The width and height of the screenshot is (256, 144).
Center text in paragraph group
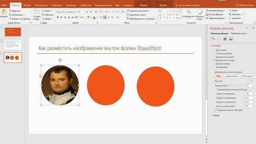[105, 17]
